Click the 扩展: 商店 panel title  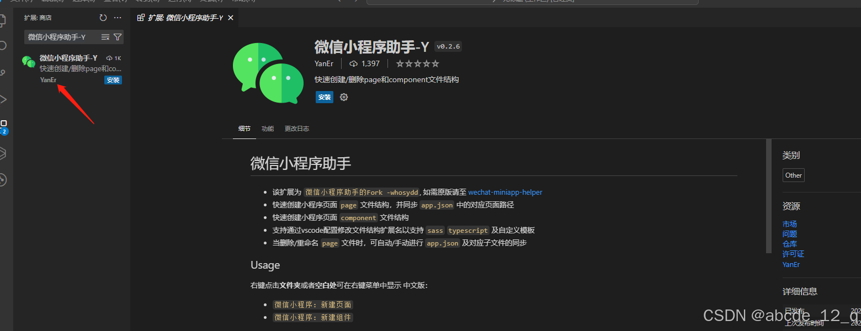tap(38, 18)
